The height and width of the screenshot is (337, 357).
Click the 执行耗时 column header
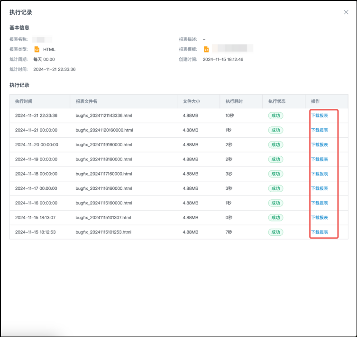coord(234,101)
